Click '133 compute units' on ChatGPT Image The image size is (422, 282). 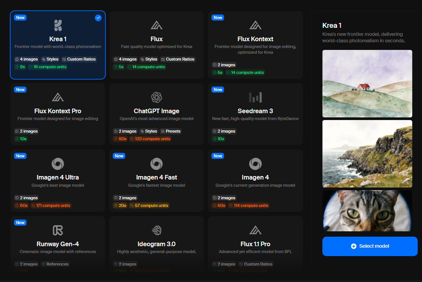click(150, 139)
